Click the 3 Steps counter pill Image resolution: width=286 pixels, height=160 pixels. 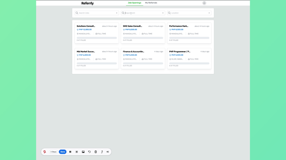click(53, 152)
